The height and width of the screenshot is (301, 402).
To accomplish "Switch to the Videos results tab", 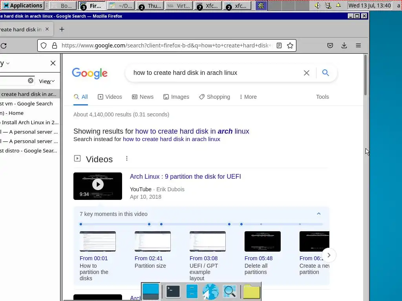I will click(110, 97).
